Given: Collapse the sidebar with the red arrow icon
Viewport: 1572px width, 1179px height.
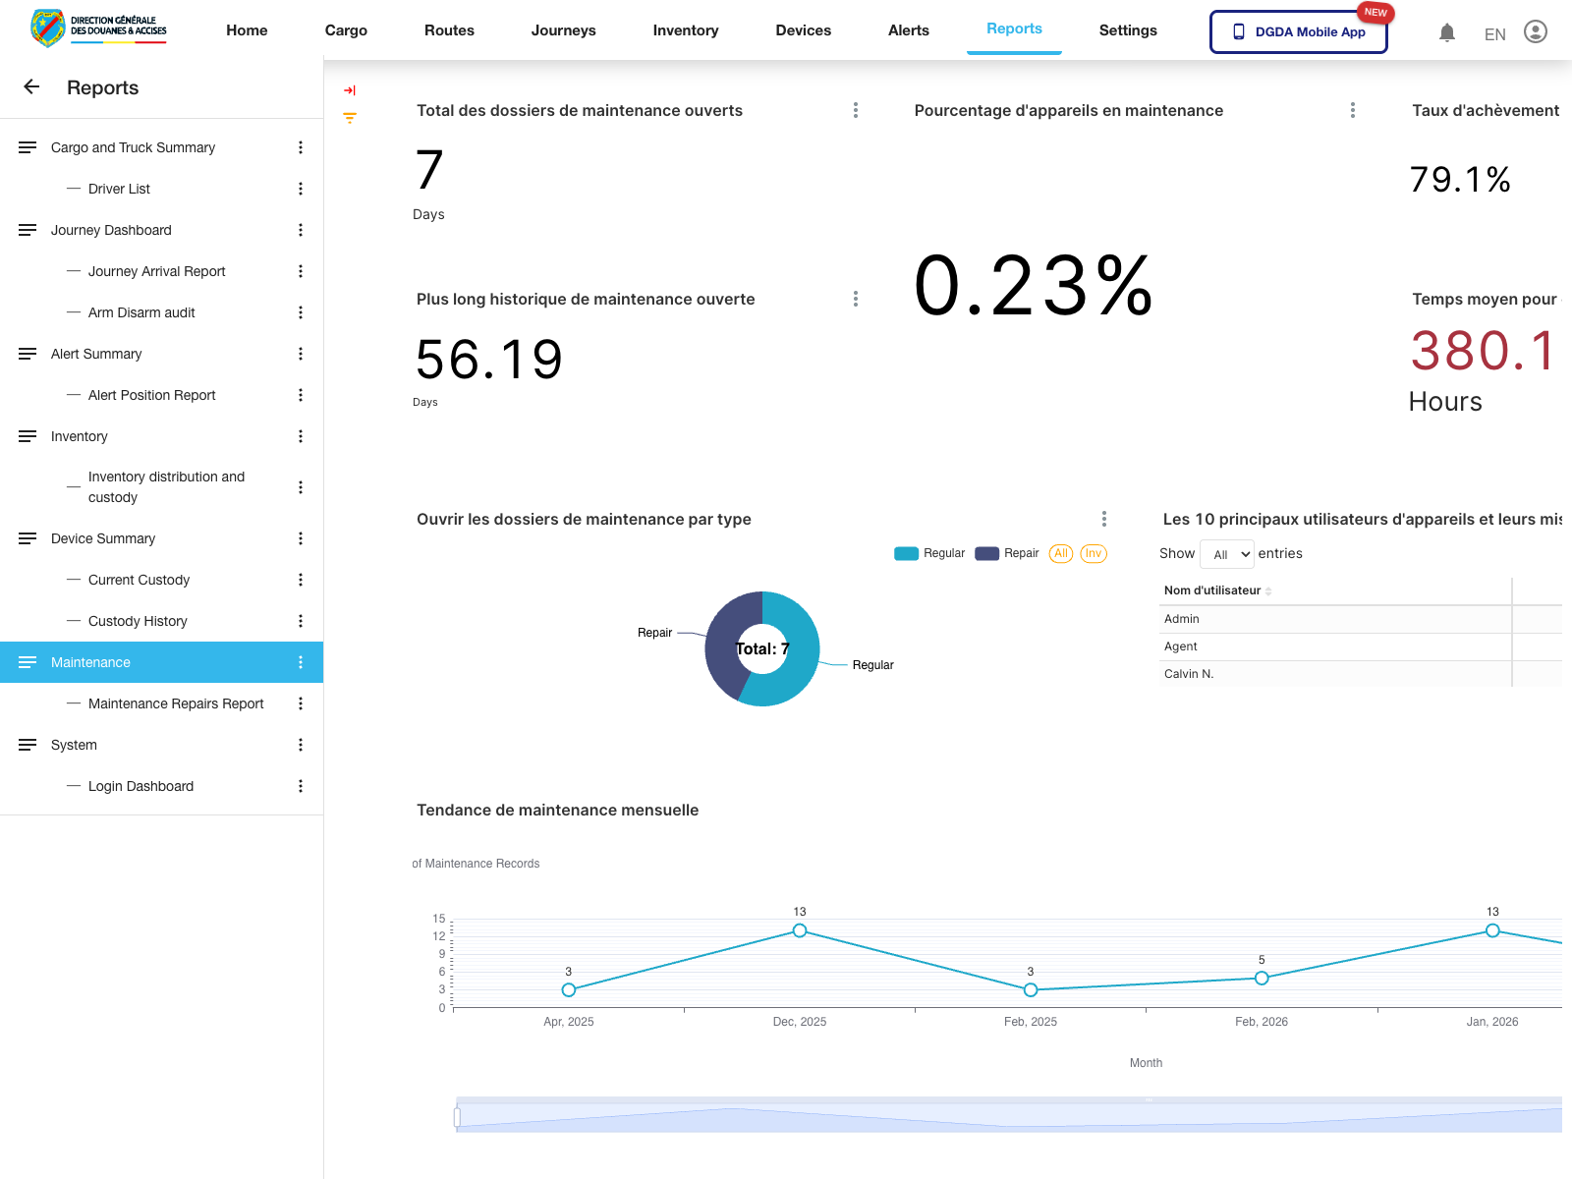Looking at the screenshot, I should [350, 90].
